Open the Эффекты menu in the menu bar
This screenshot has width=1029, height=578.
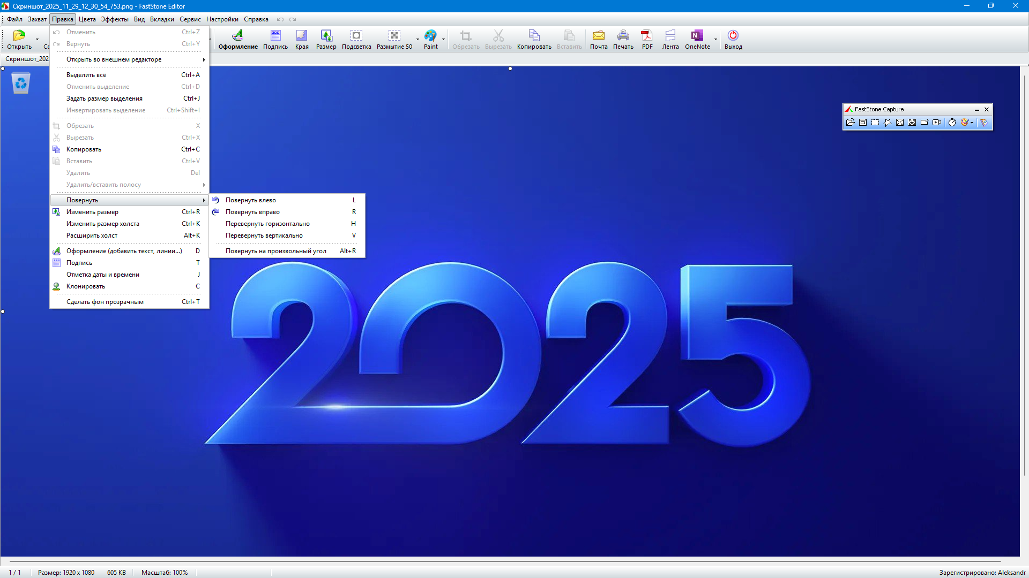[115, 19]
